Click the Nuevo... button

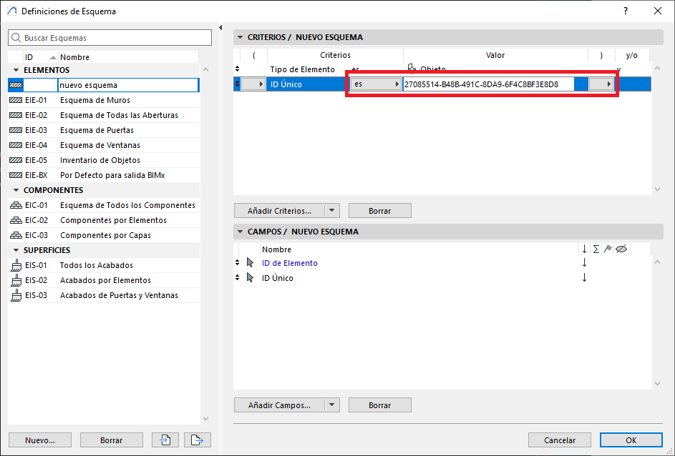click(x=39, y=440)
